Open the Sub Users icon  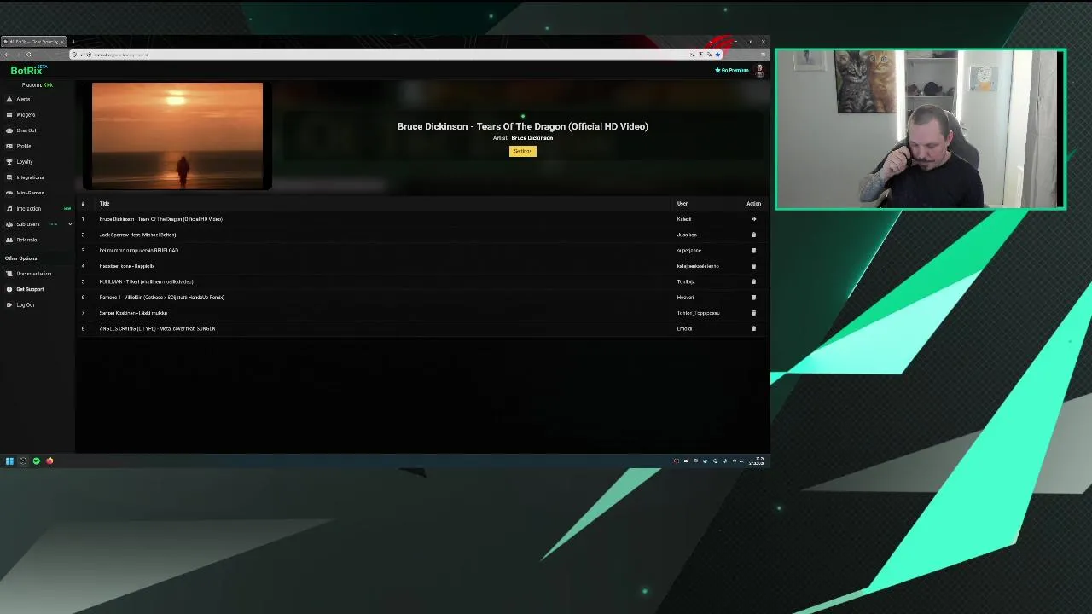click(9, 224)
